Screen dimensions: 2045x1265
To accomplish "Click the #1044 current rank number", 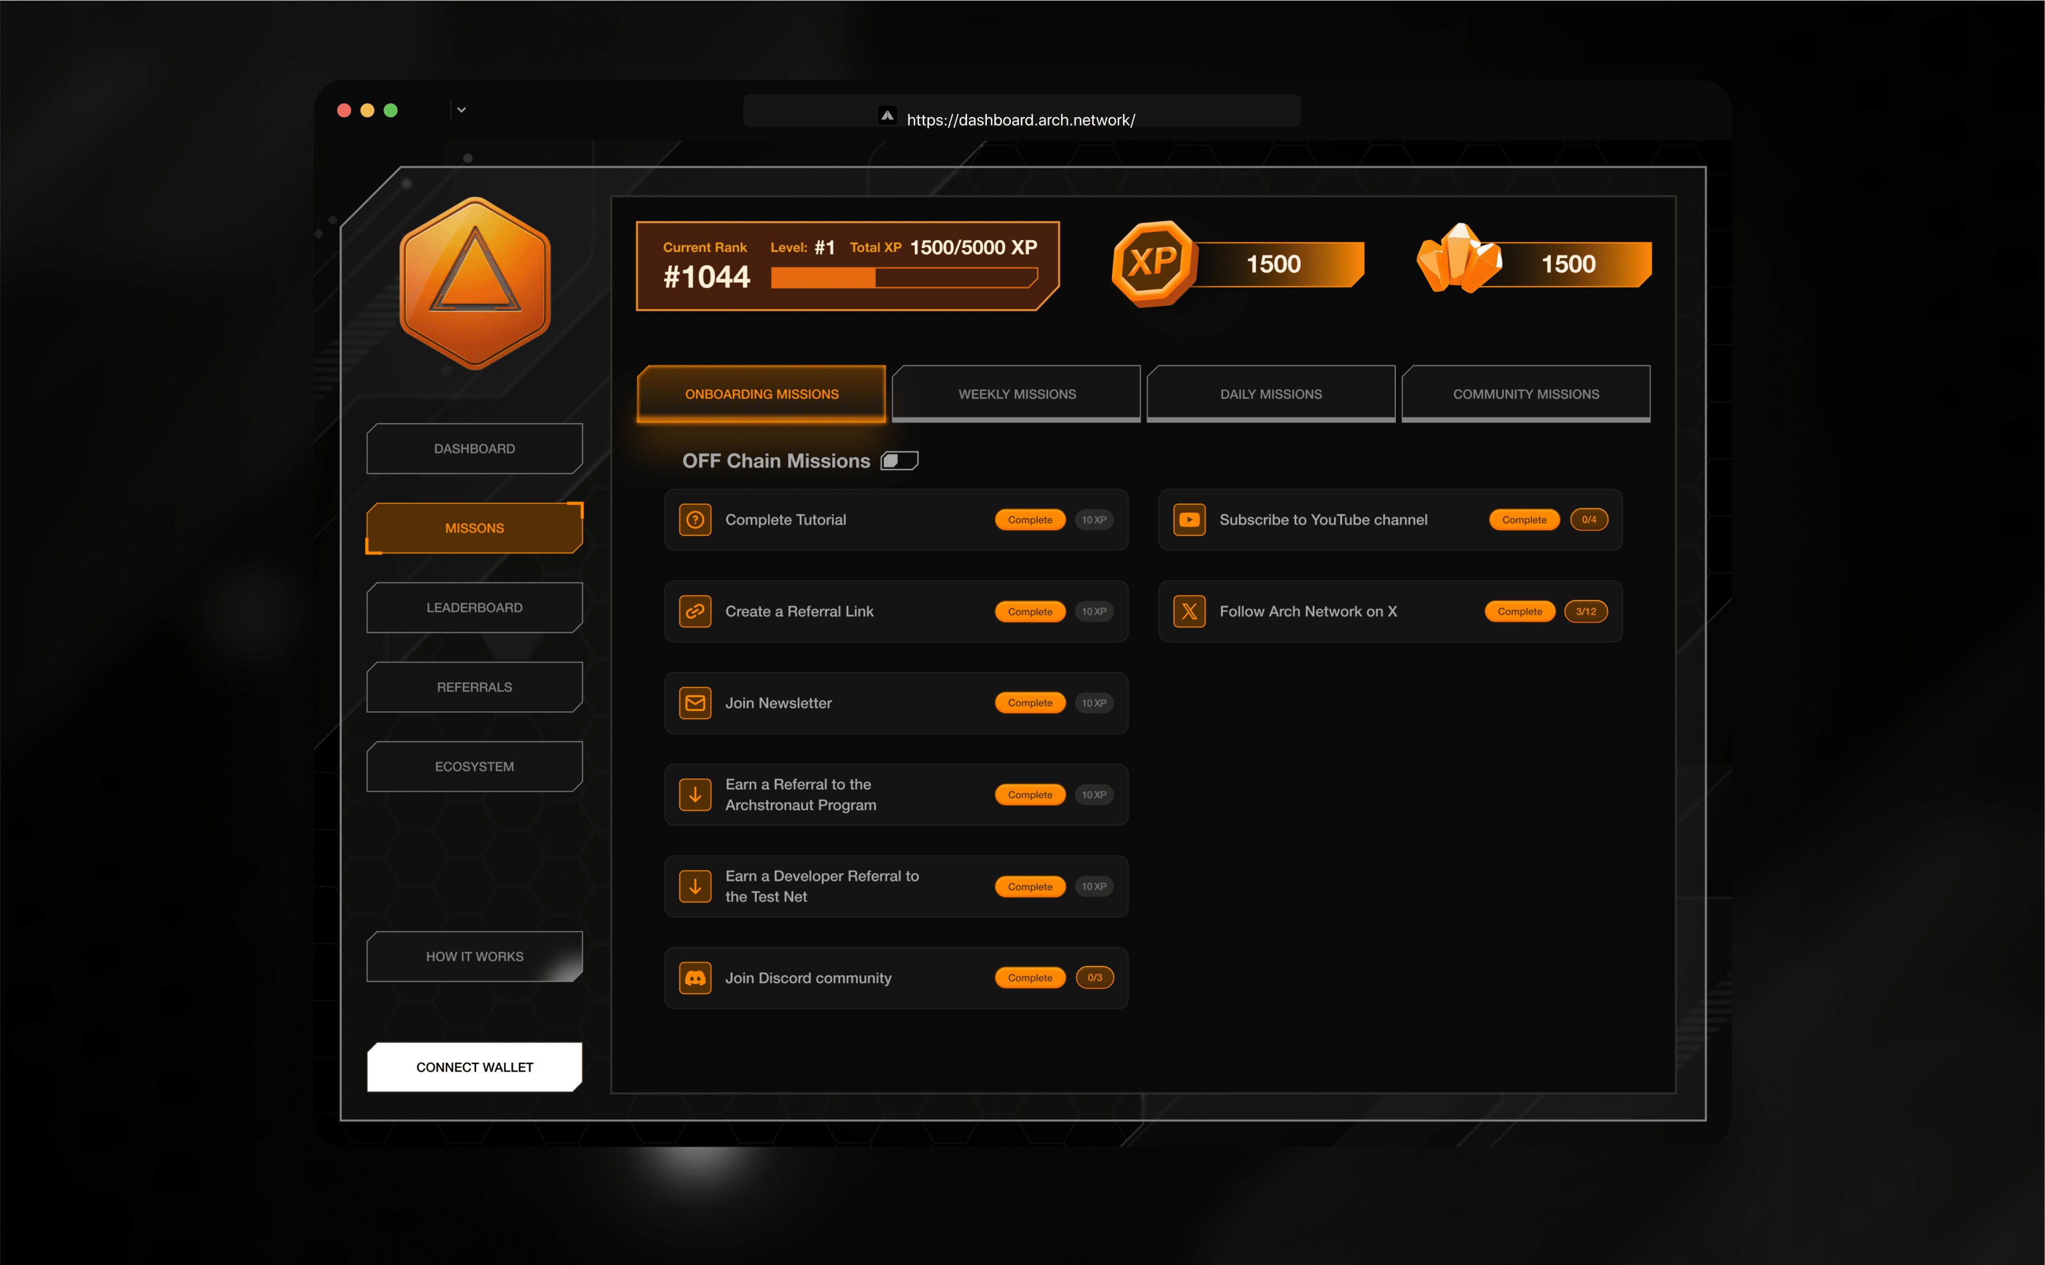I will pos(706,277).
